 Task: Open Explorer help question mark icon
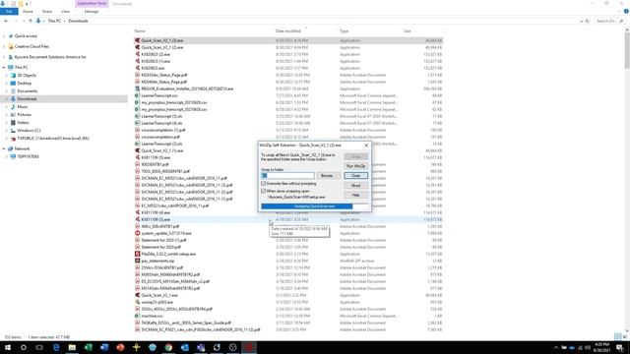626,11
